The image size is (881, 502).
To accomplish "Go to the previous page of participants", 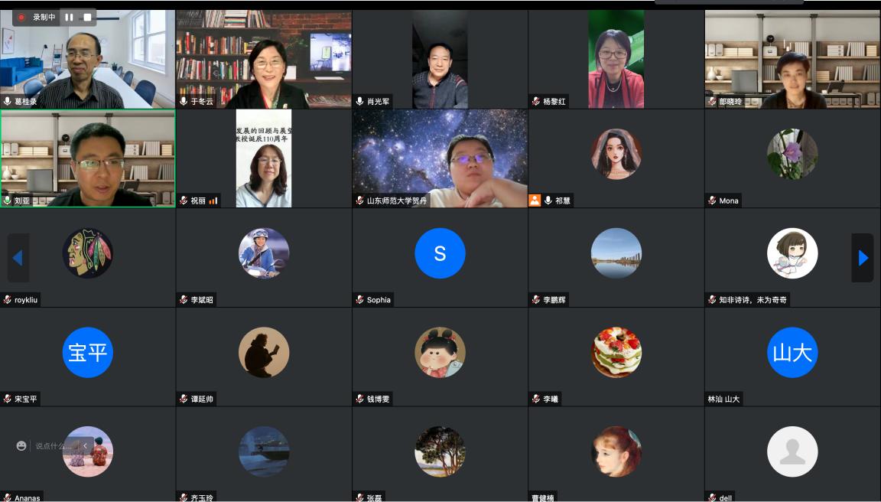I will 18,257.
